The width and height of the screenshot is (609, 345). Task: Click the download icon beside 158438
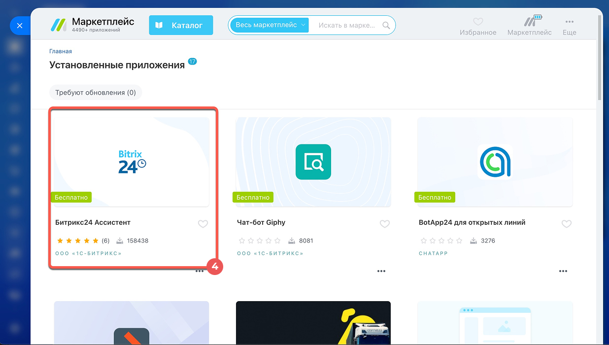120,241
